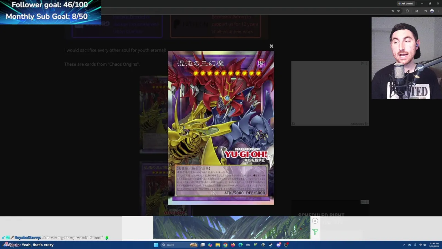Open network settings tray icon

point(421,245)
